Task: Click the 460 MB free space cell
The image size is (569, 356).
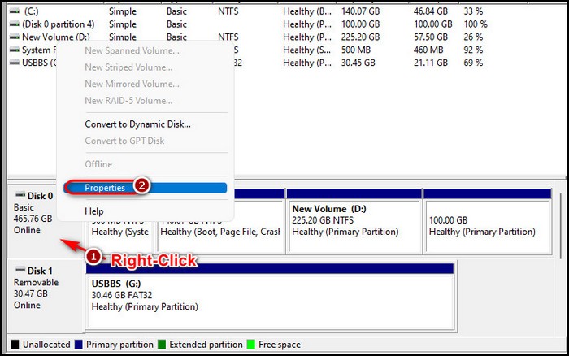Action: click(x=428, y=50)
